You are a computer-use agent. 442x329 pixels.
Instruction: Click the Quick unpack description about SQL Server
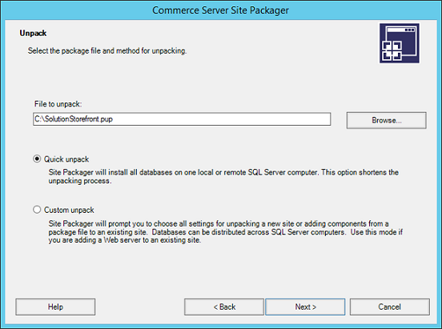point(223,176)
